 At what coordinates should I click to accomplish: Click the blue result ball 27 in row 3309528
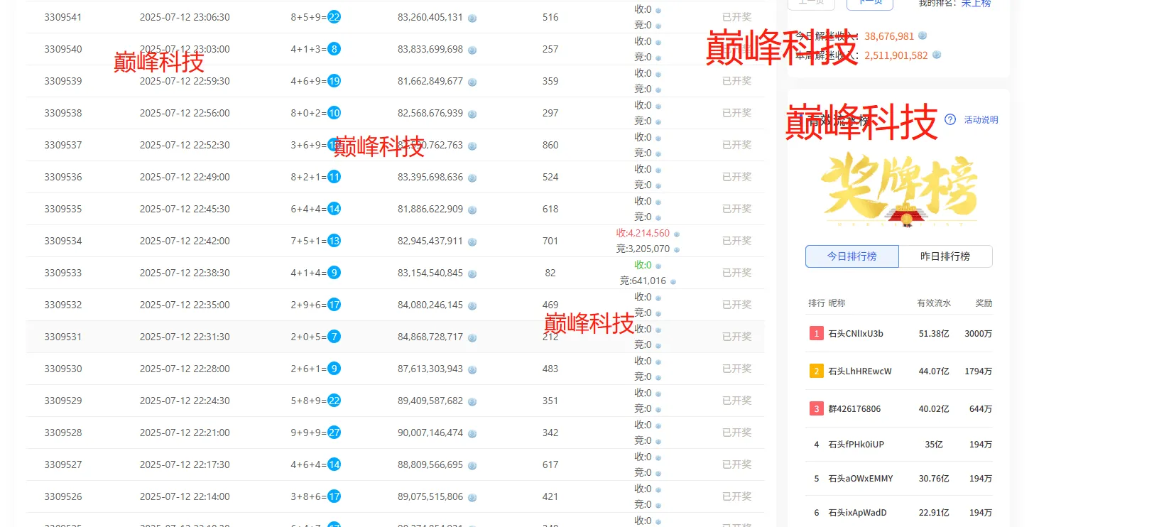334,433
